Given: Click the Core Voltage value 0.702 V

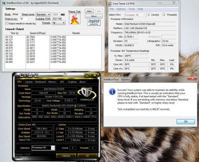Looking at the screenshot, I should tap(68, 101).
